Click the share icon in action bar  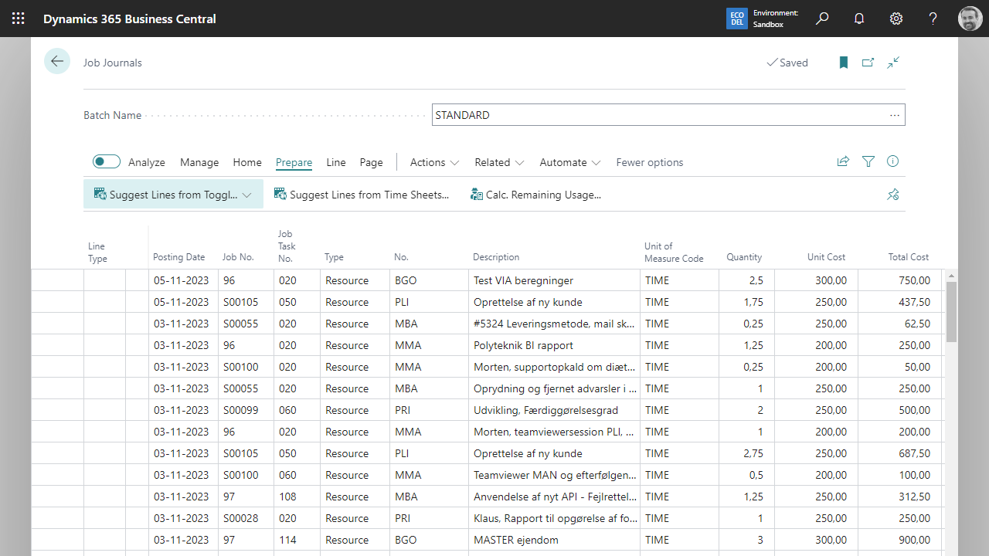click(x=843, y=161)
